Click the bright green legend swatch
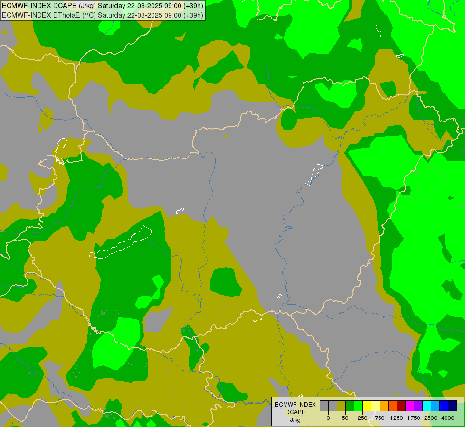This screenshot has height=427, width=465. [358, 406]
